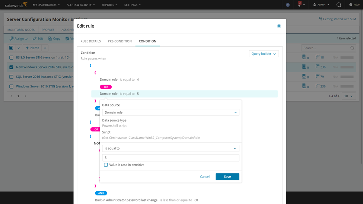Click the Copy toolbar item
The image size is (363, 204).
coord(54,38)
